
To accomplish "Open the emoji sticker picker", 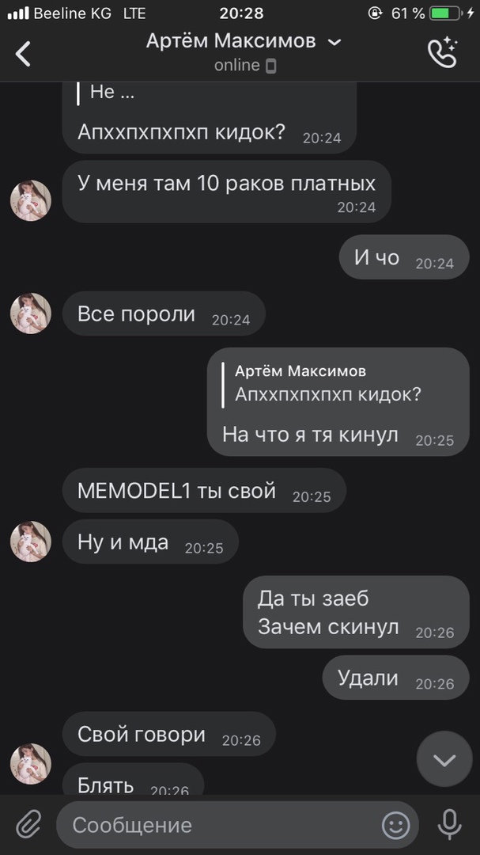I will pyautogui.click(x=395, y=825).
